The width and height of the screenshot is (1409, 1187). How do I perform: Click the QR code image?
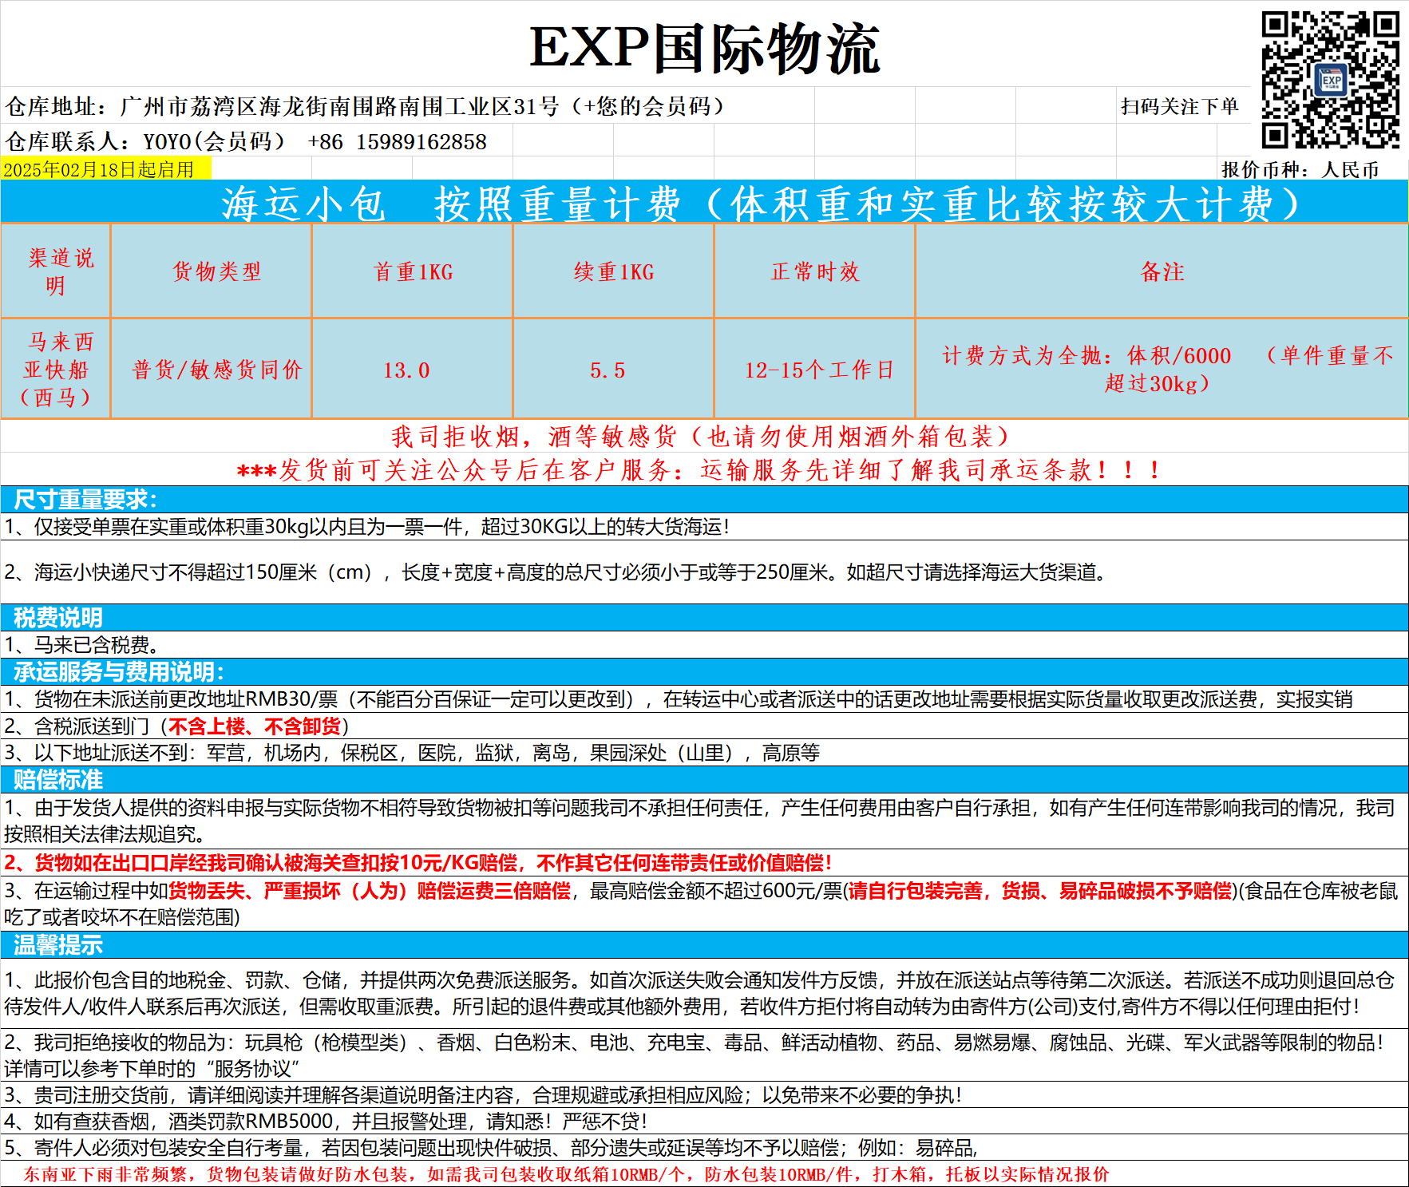coord(1330,80)
